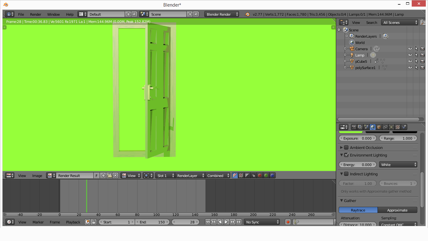Enable the Ambient Occlusion checkbox

[346, 147]
